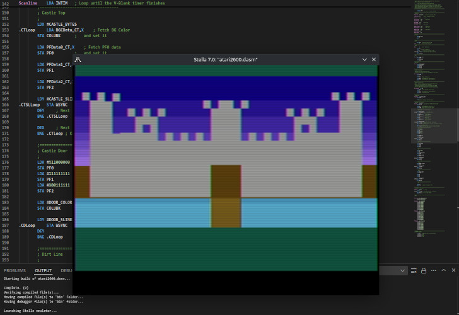
Task: Clear the output panel with the list icon
Action: point(414,270)
